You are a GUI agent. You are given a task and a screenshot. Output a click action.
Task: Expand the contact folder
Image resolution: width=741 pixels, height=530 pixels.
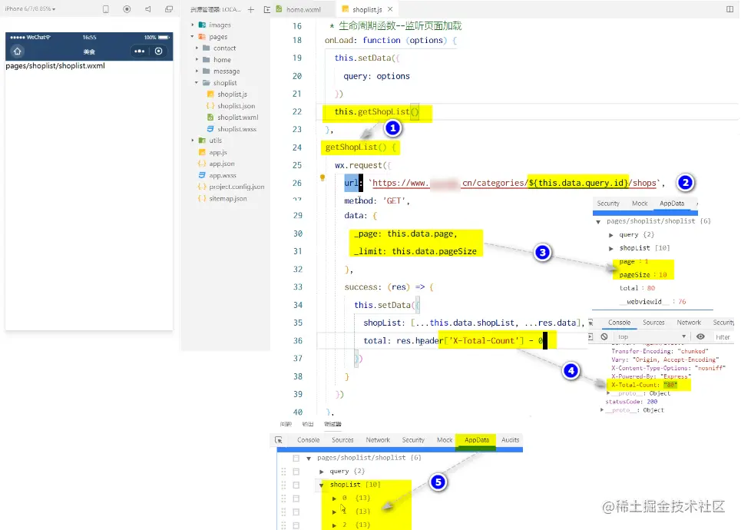(197, 48)
